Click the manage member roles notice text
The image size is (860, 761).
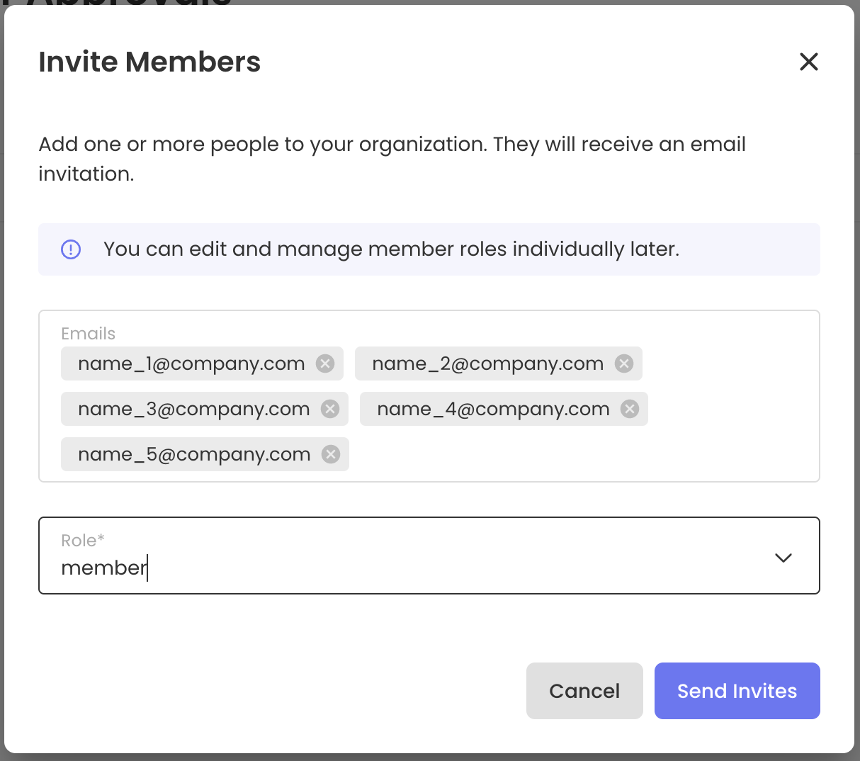391,249
